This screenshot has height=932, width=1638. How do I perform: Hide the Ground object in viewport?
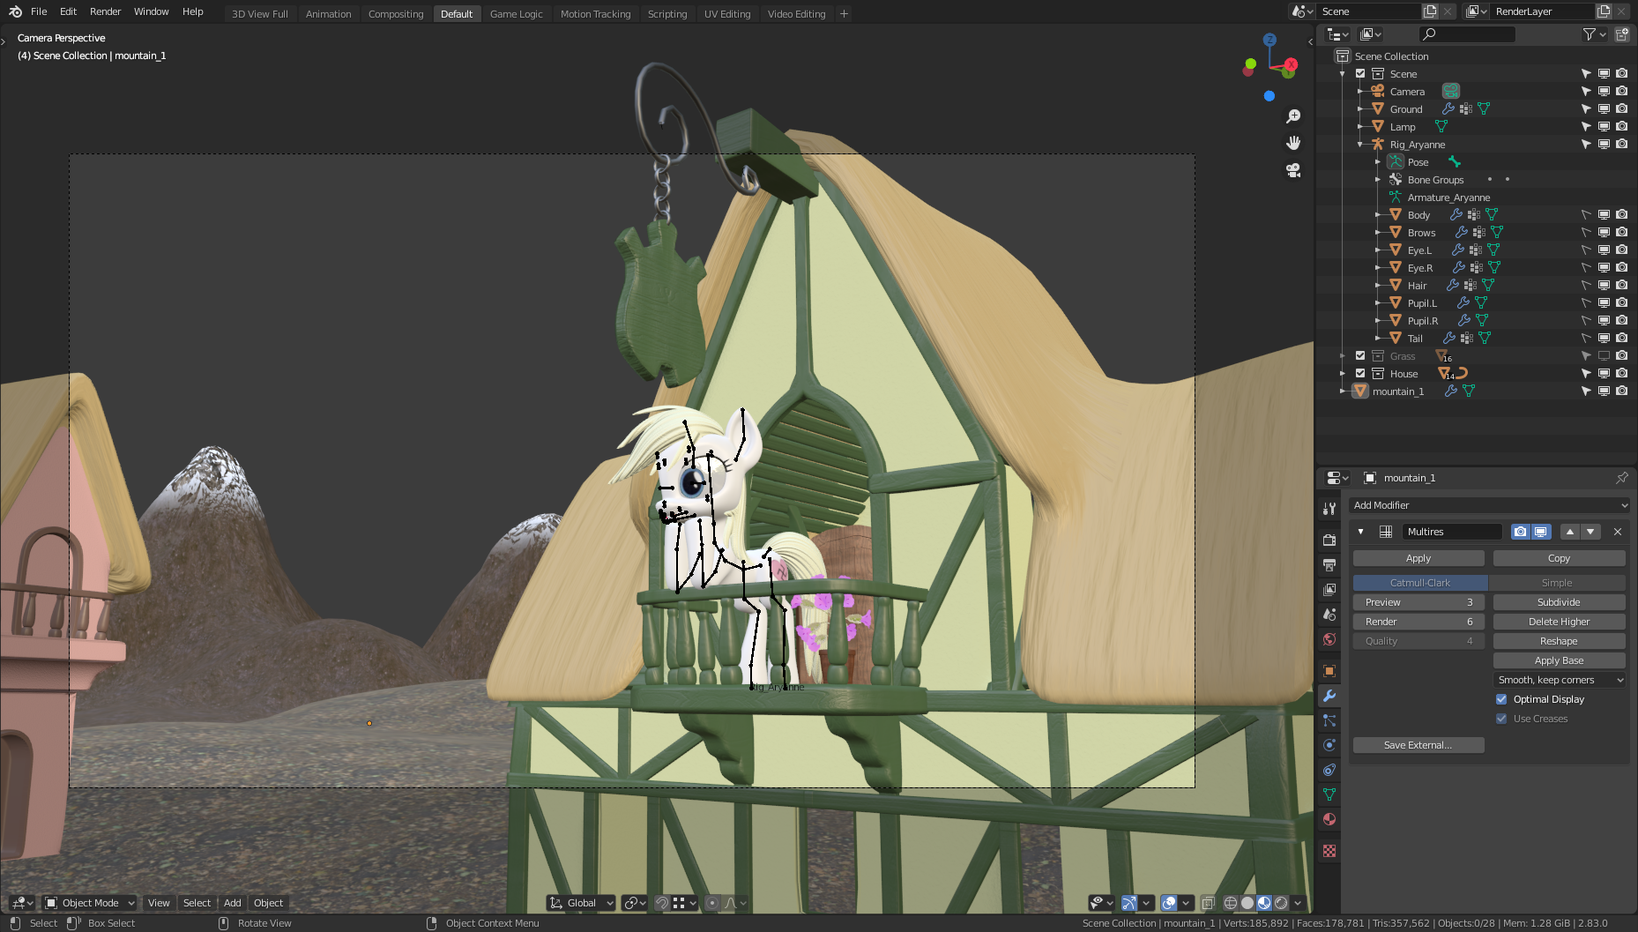point(1604,109)
